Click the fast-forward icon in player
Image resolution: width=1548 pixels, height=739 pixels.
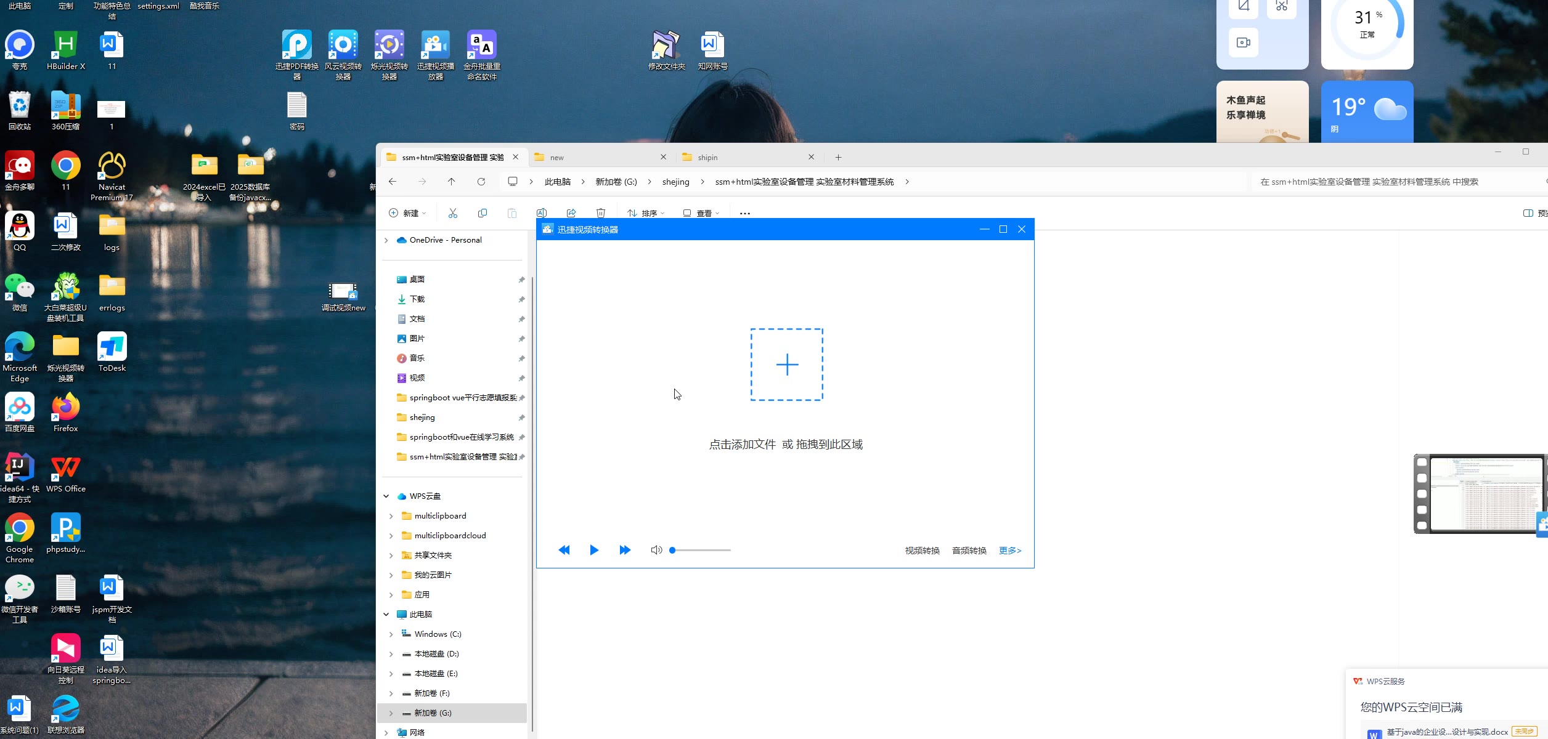click(x=624, y=550)
